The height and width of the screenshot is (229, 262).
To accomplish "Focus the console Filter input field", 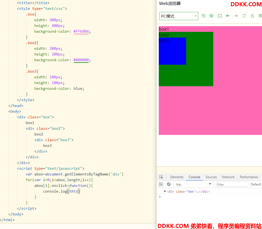I will click(x=232, y=184).
